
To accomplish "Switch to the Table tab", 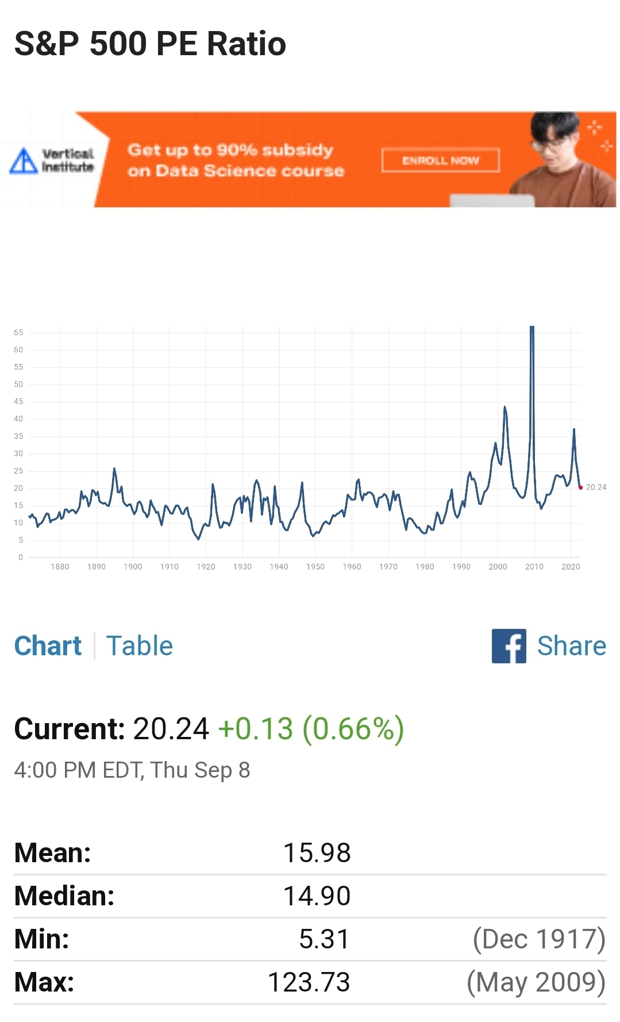I will pyautogui.click(x=140, y=646).
